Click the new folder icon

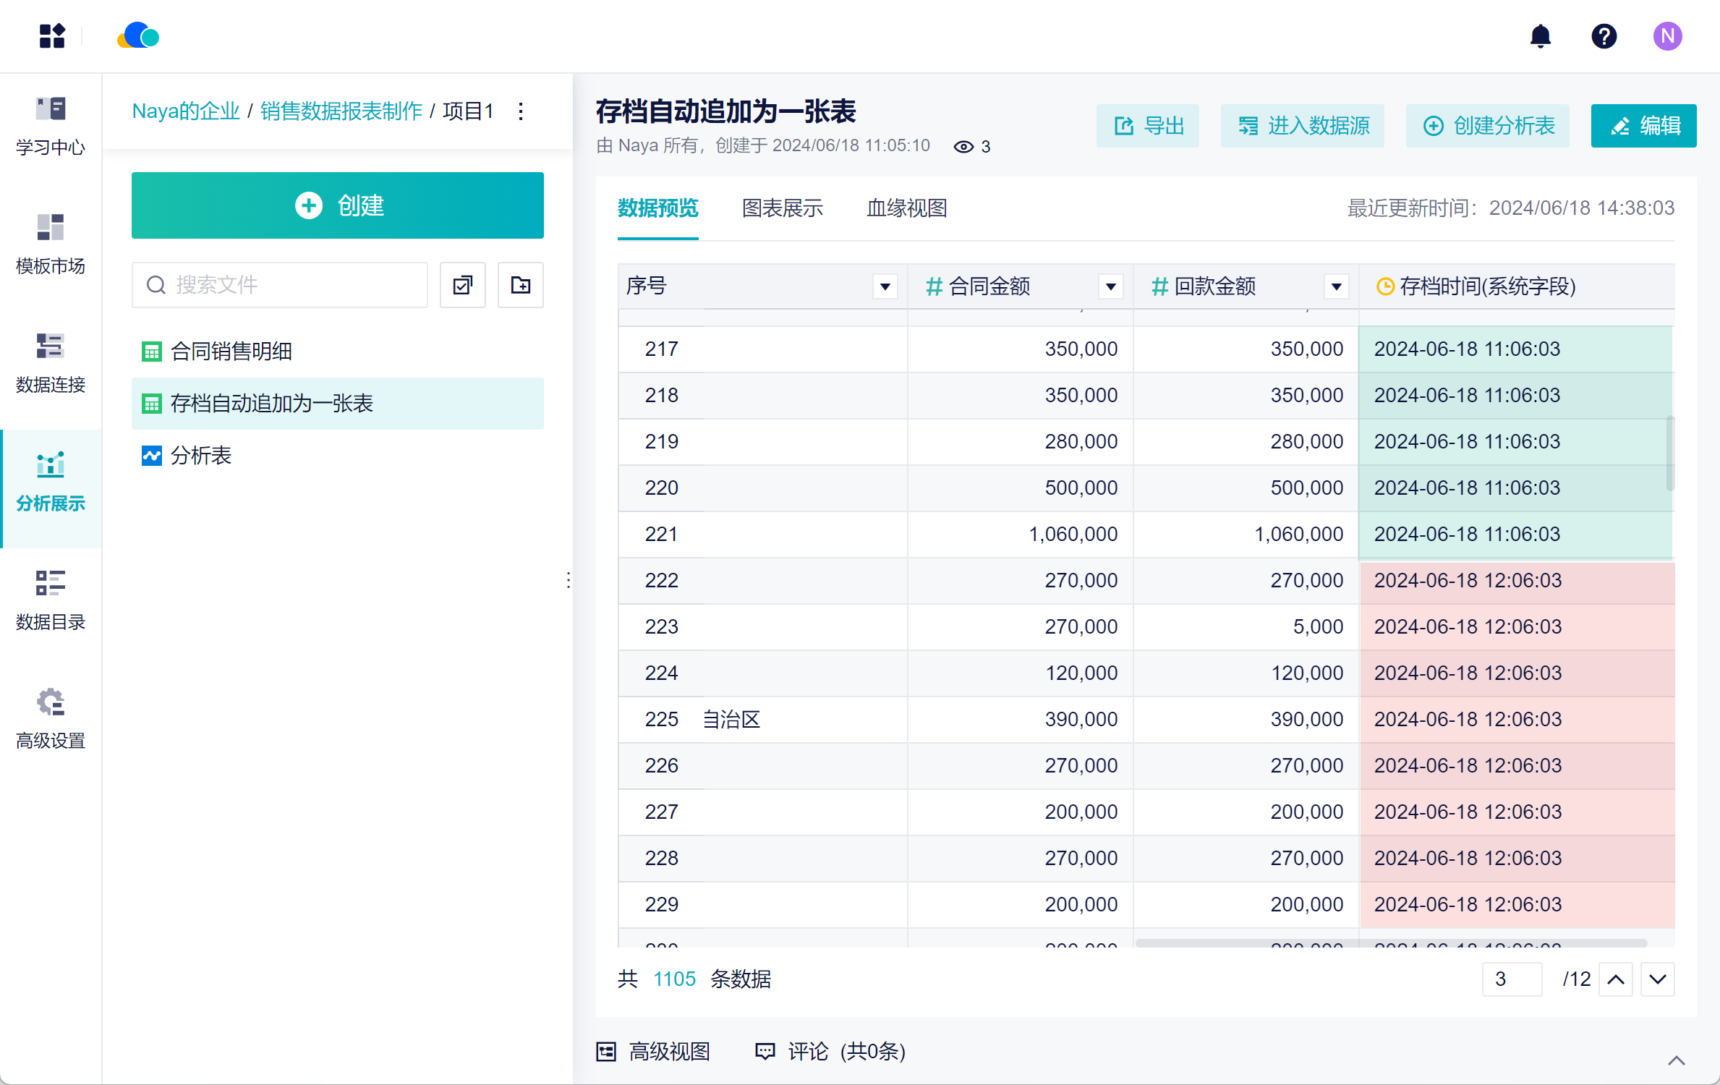coord(520,285)
